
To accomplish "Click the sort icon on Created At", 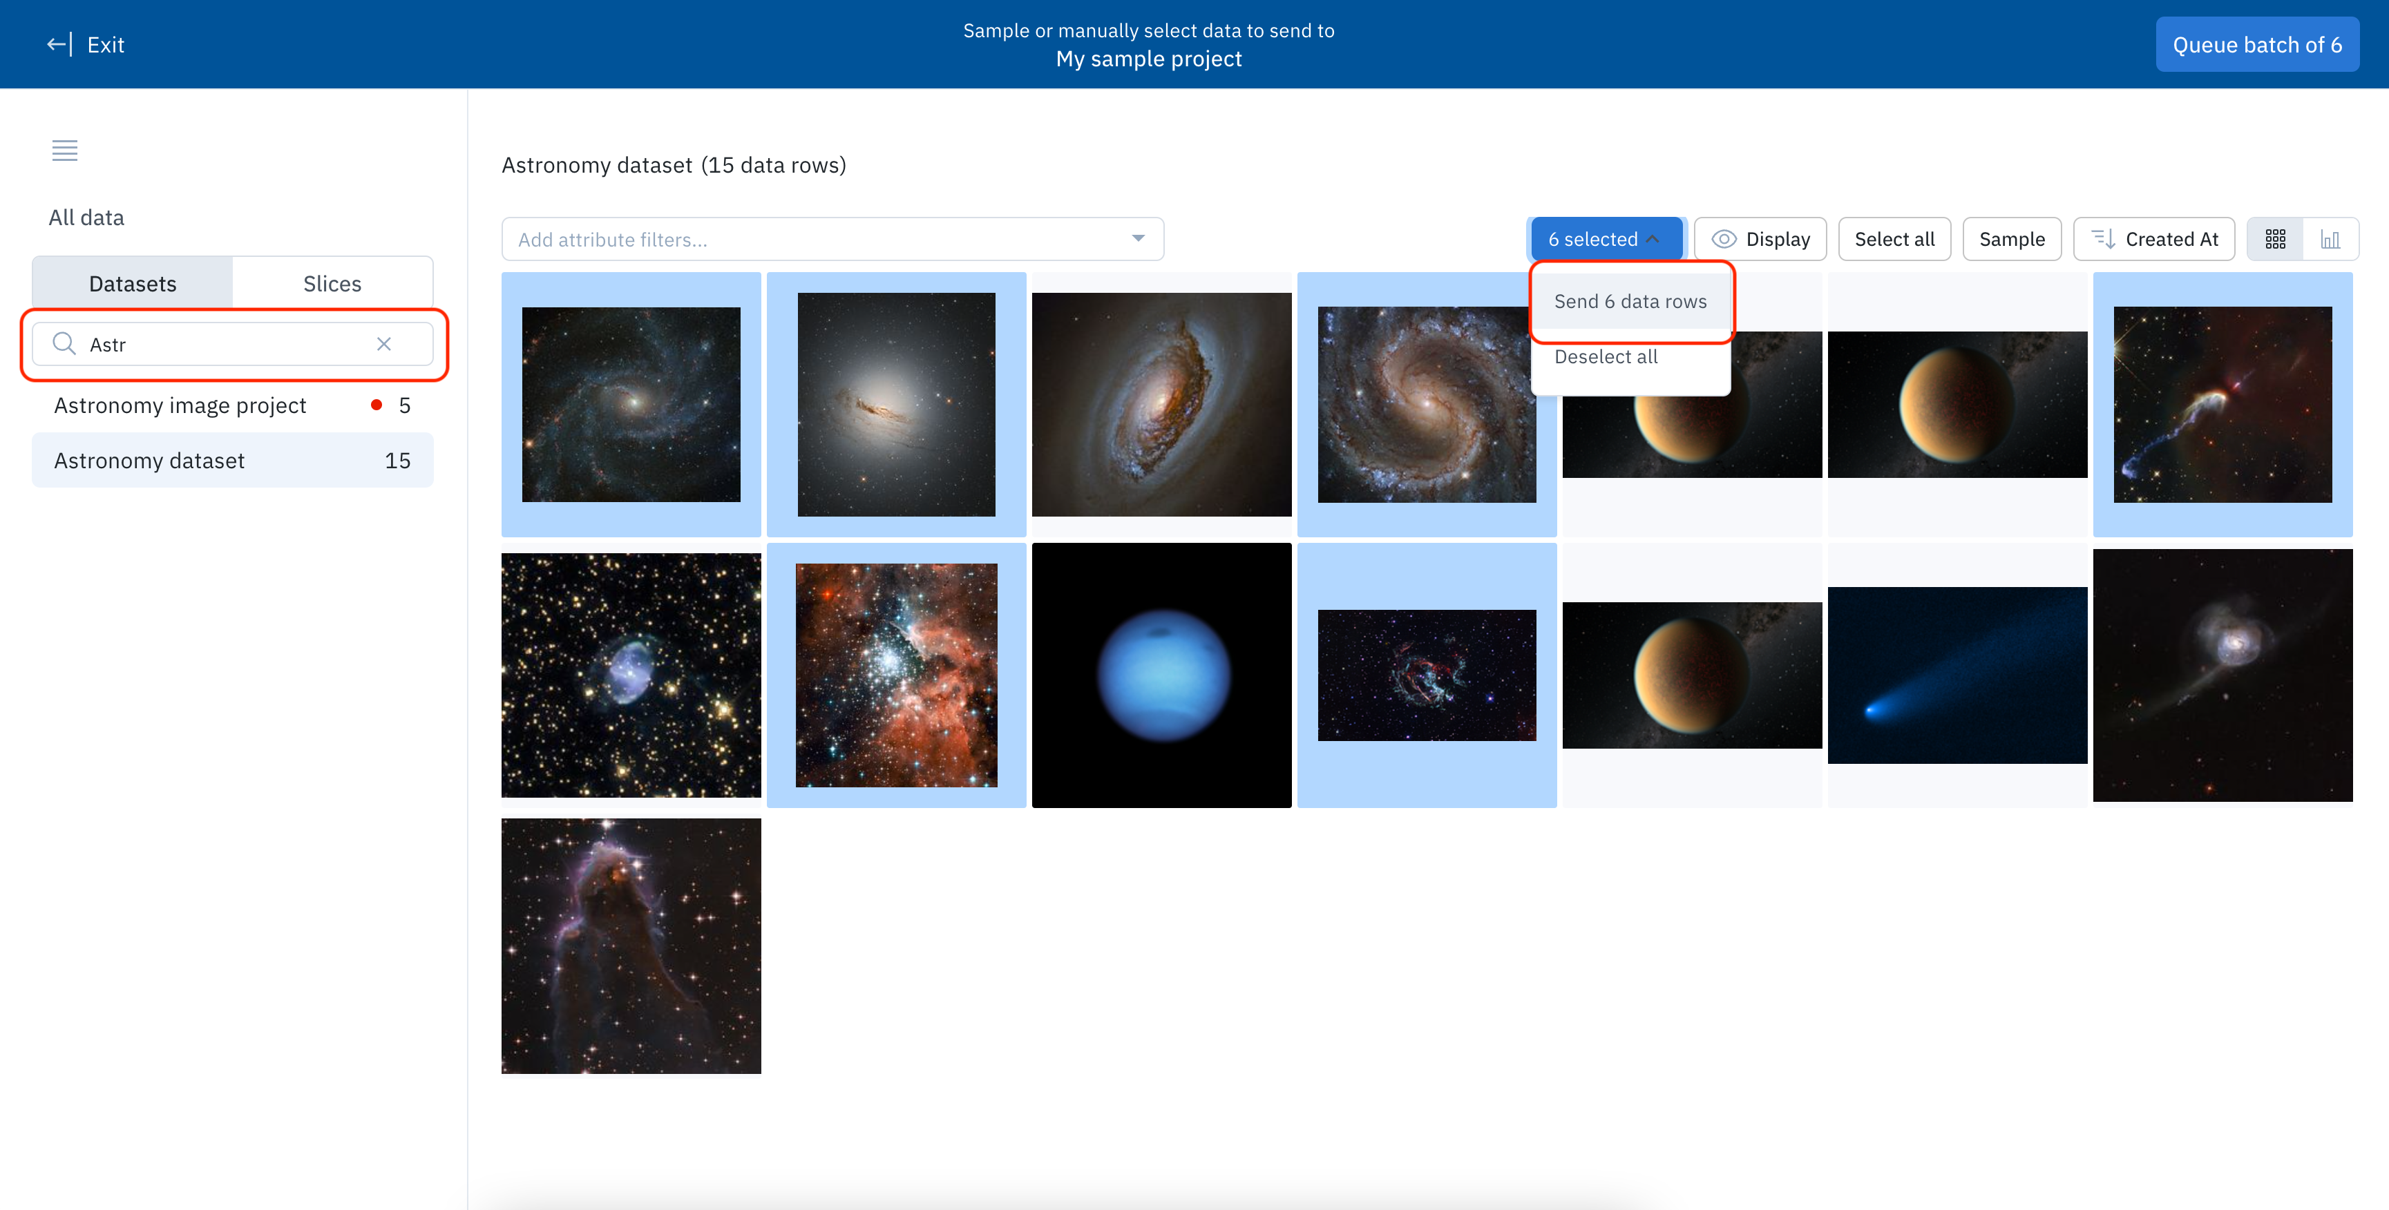I will click(2104, 239).
